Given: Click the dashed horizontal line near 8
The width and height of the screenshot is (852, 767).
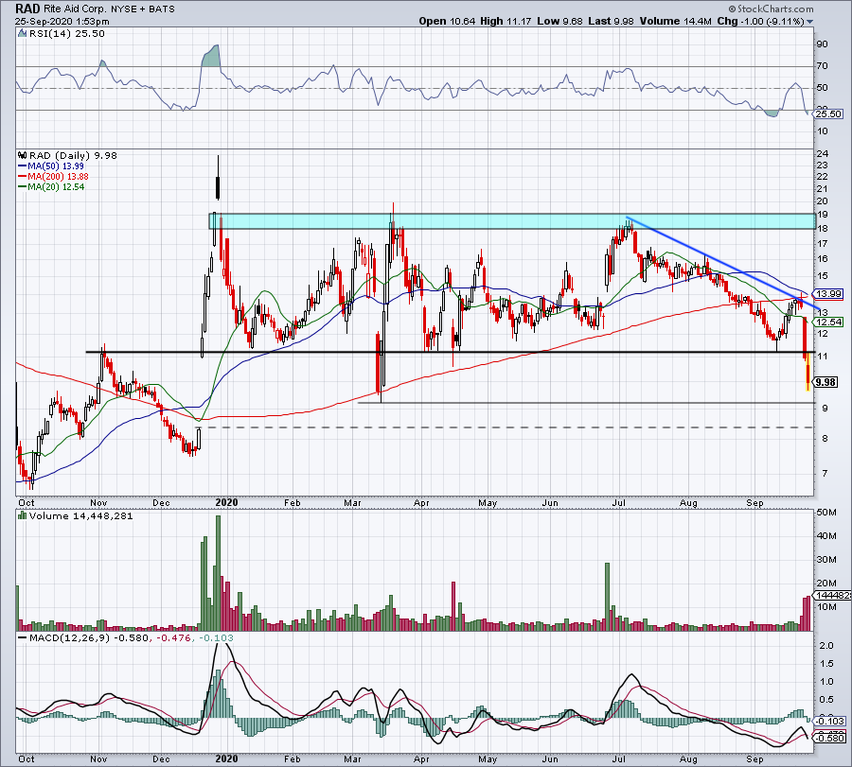Looking at the screenshot, I should [x=511, y=427].
